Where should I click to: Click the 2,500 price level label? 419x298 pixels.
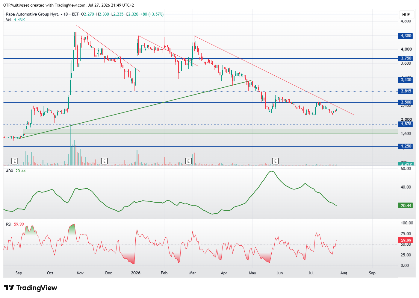[406, 102]
